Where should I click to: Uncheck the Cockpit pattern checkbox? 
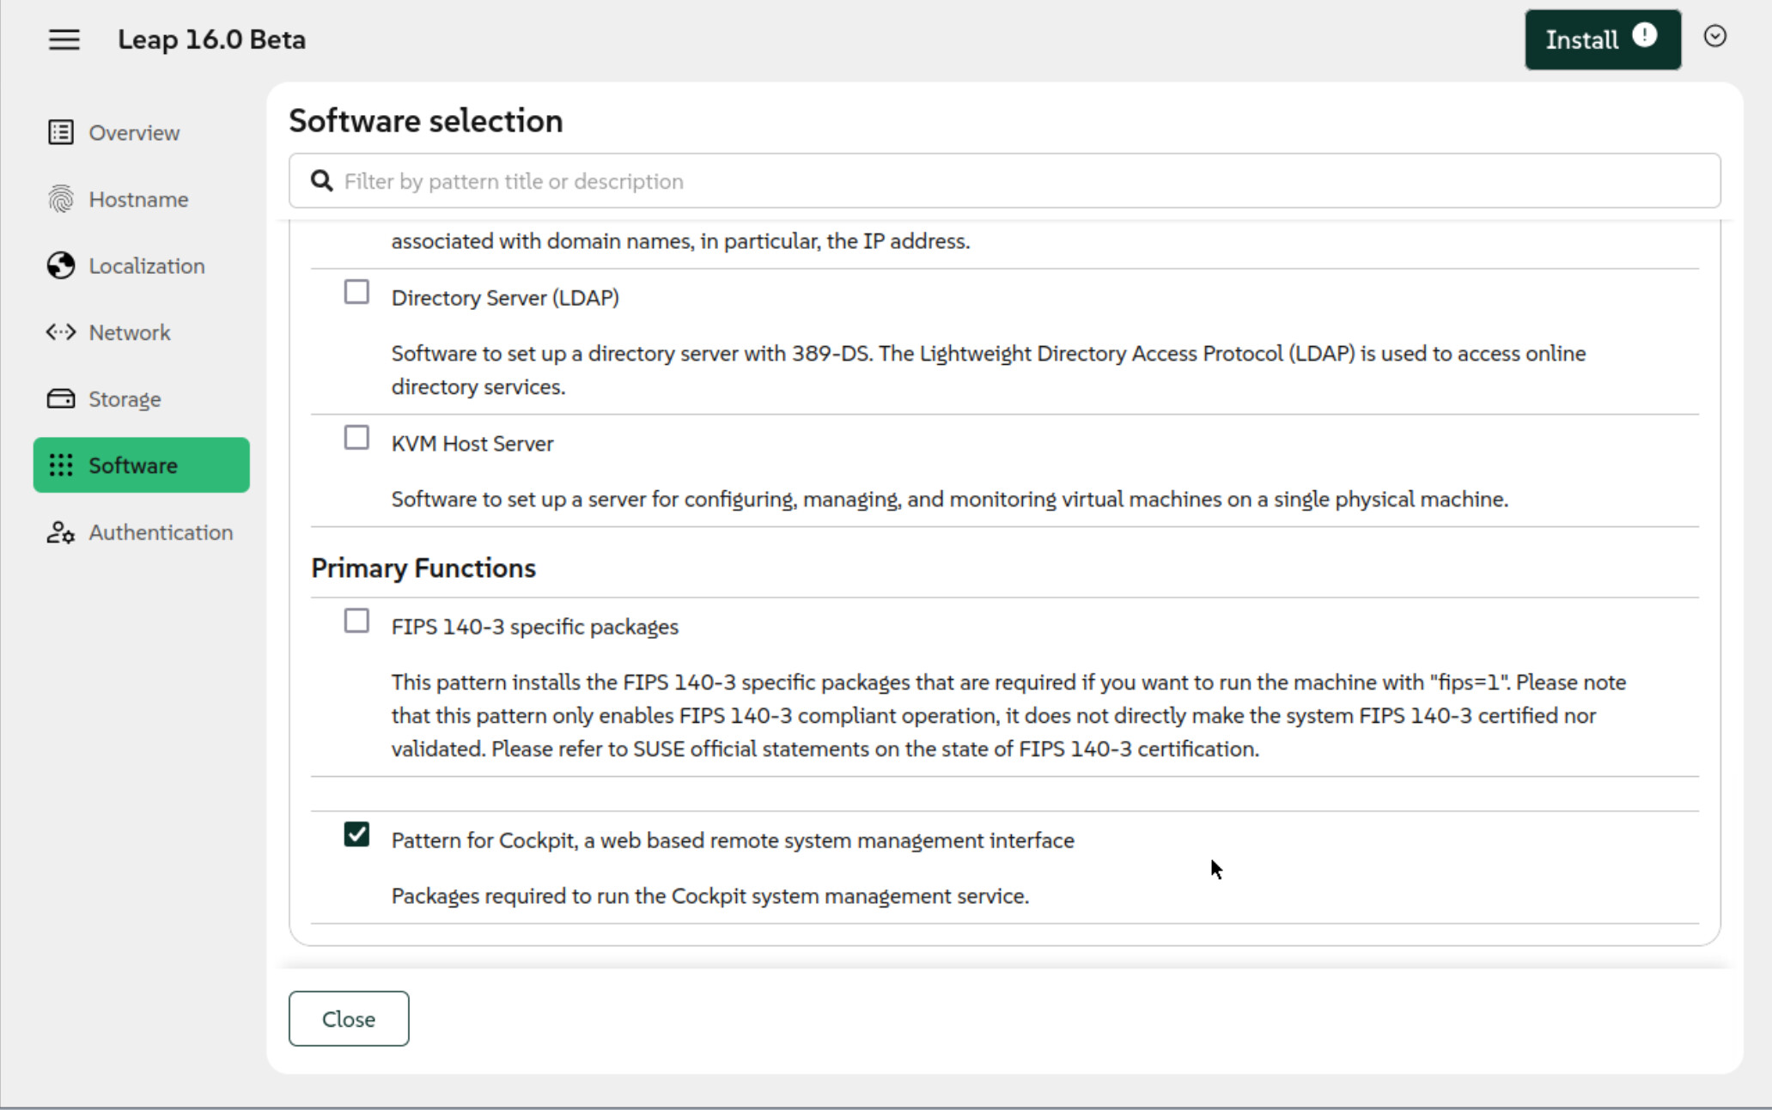(x=356, y=834)
